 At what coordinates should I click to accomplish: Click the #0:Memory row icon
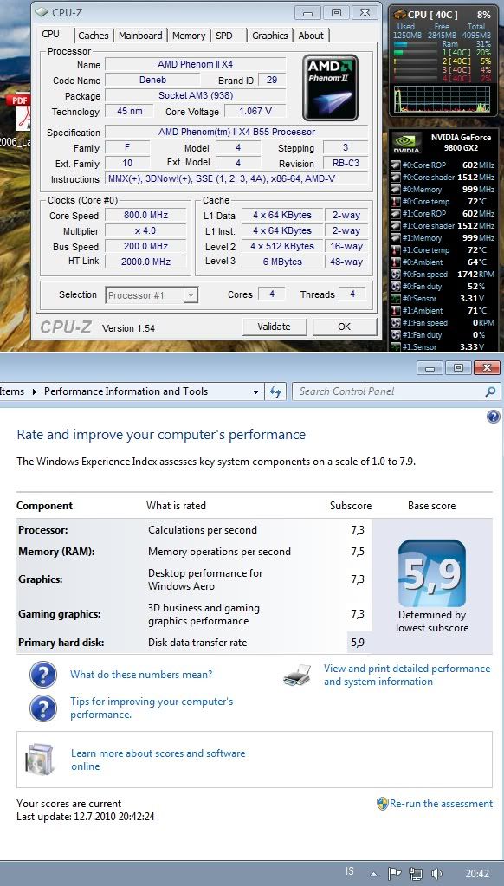(396, 190)
